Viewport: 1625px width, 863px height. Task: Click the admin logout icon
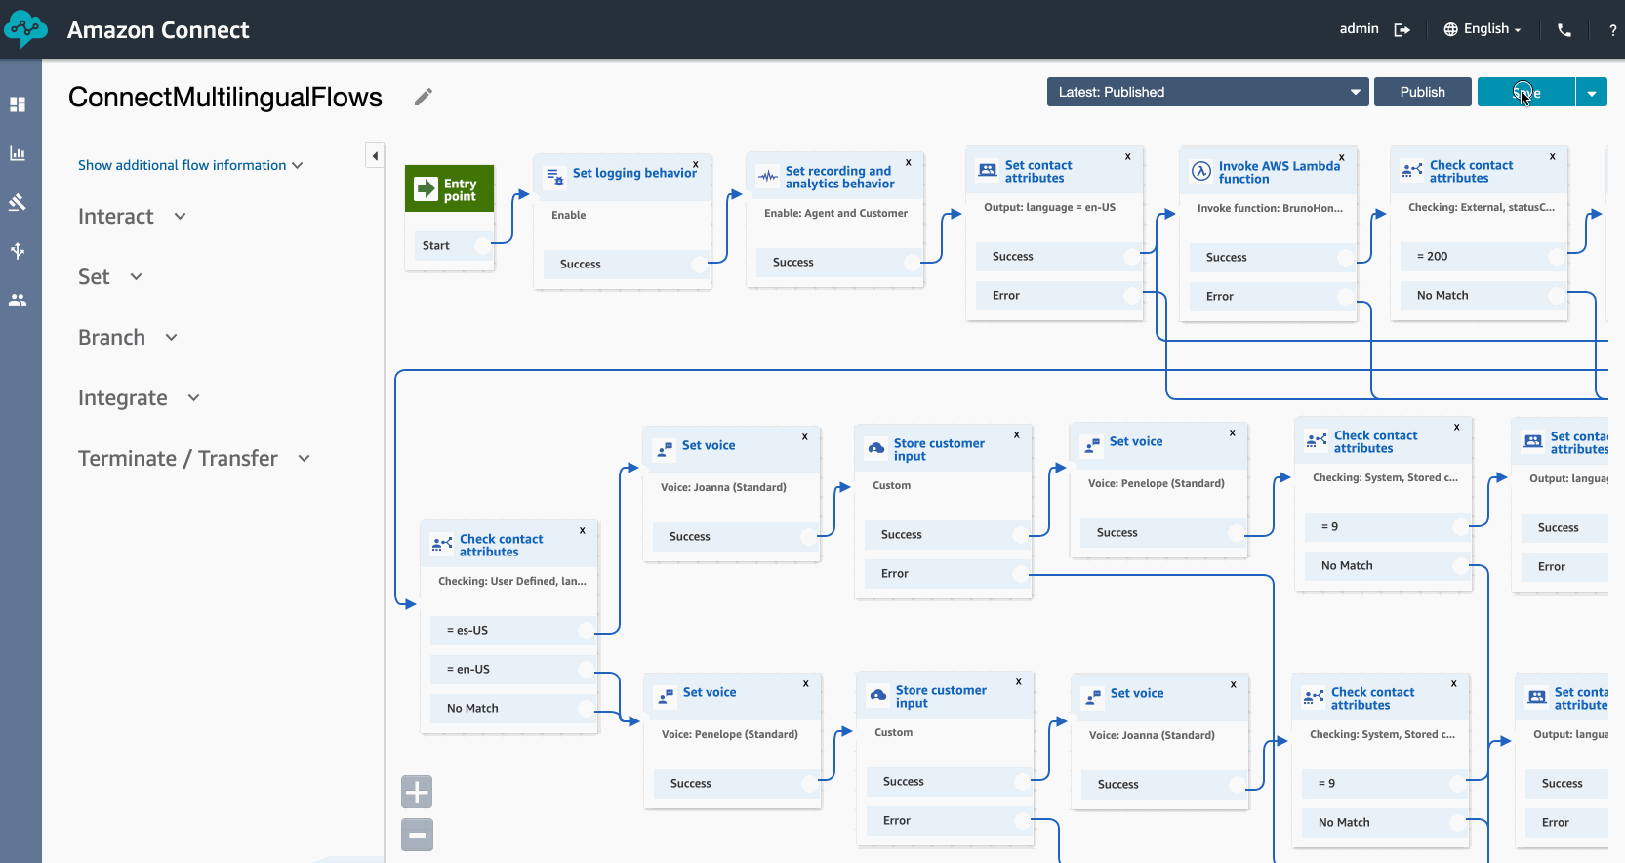[1402, 30]
